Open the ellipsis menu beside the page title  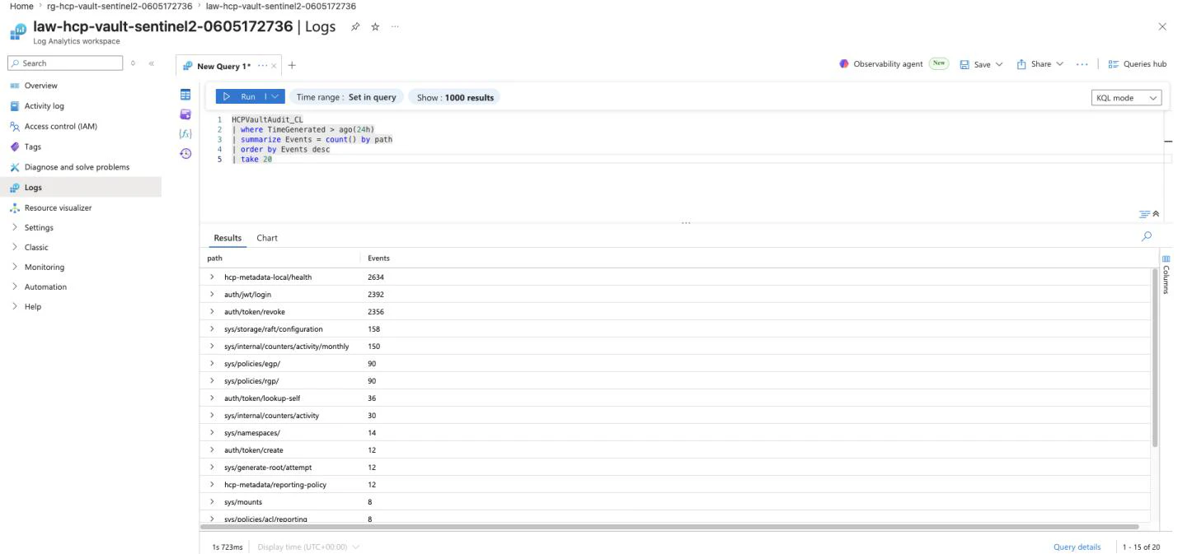395,26
